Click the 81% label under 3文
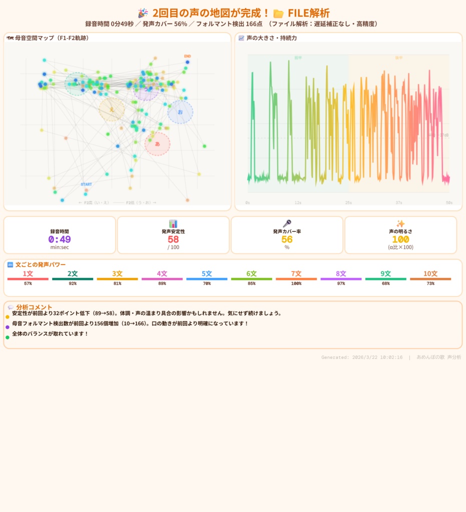 (117, 283)
